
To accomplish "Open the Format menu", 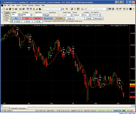I will coord(24,5).
